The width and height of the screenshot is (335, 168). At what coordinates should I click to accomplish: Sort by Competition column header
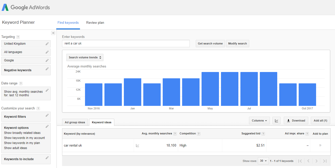[x=188, y=133]
